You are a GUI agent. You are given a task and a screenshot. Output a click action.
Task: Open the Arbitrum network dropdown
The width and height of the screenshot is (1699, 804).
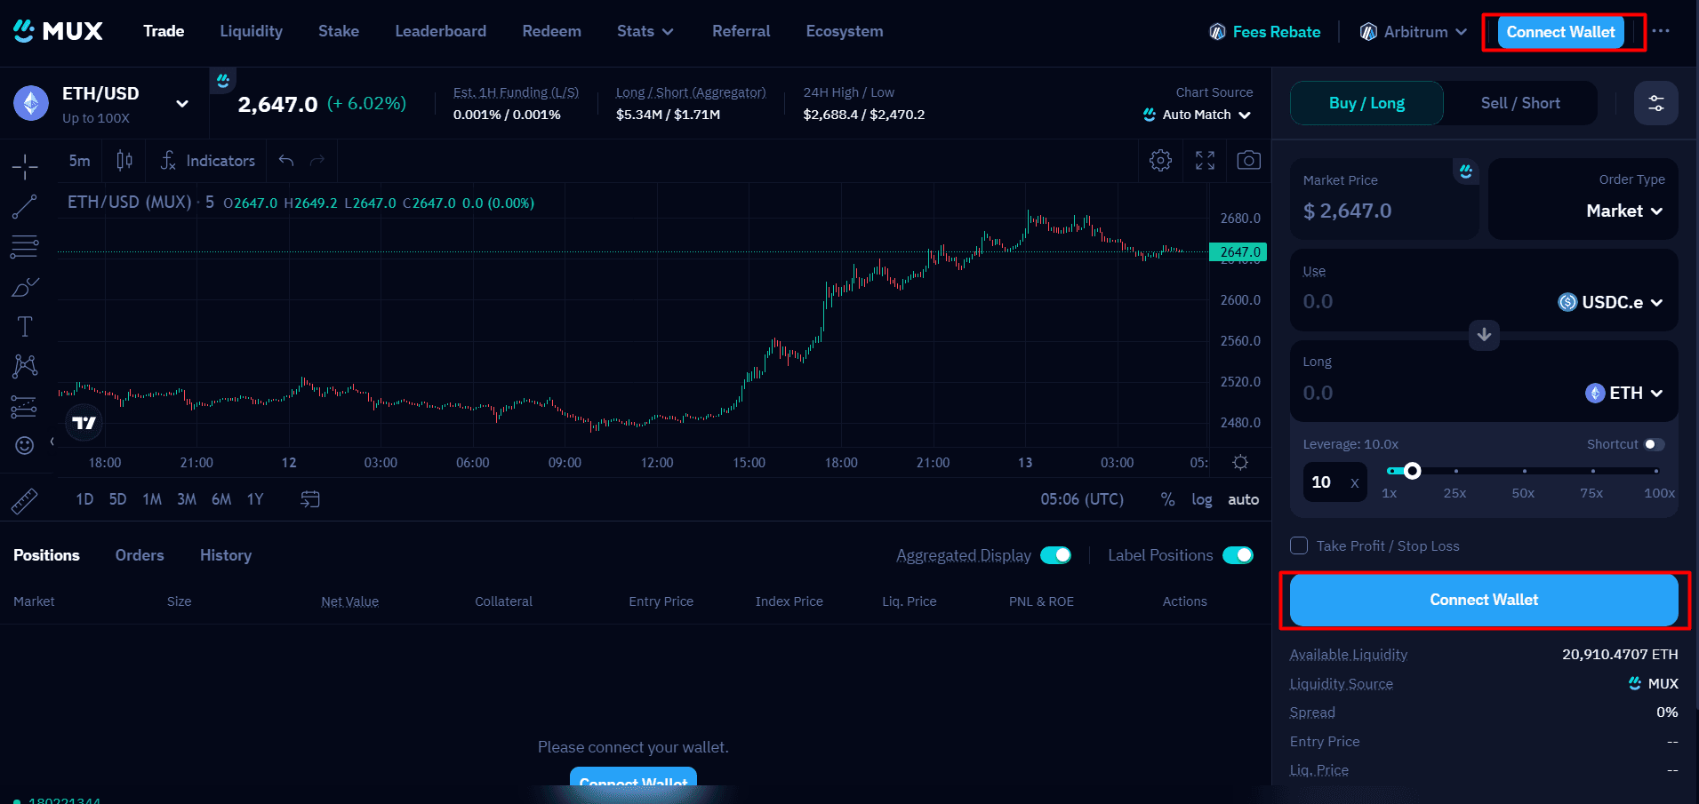coord(1413,32)
